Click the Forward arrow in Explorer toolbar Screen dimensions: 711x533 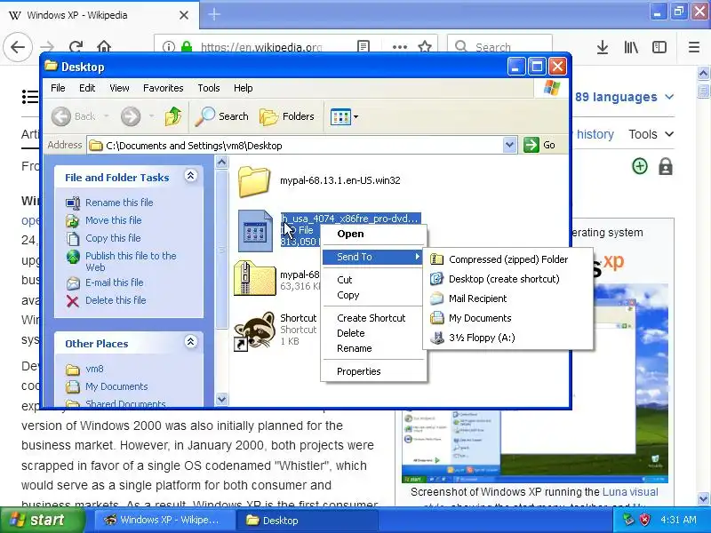(131, 116)
